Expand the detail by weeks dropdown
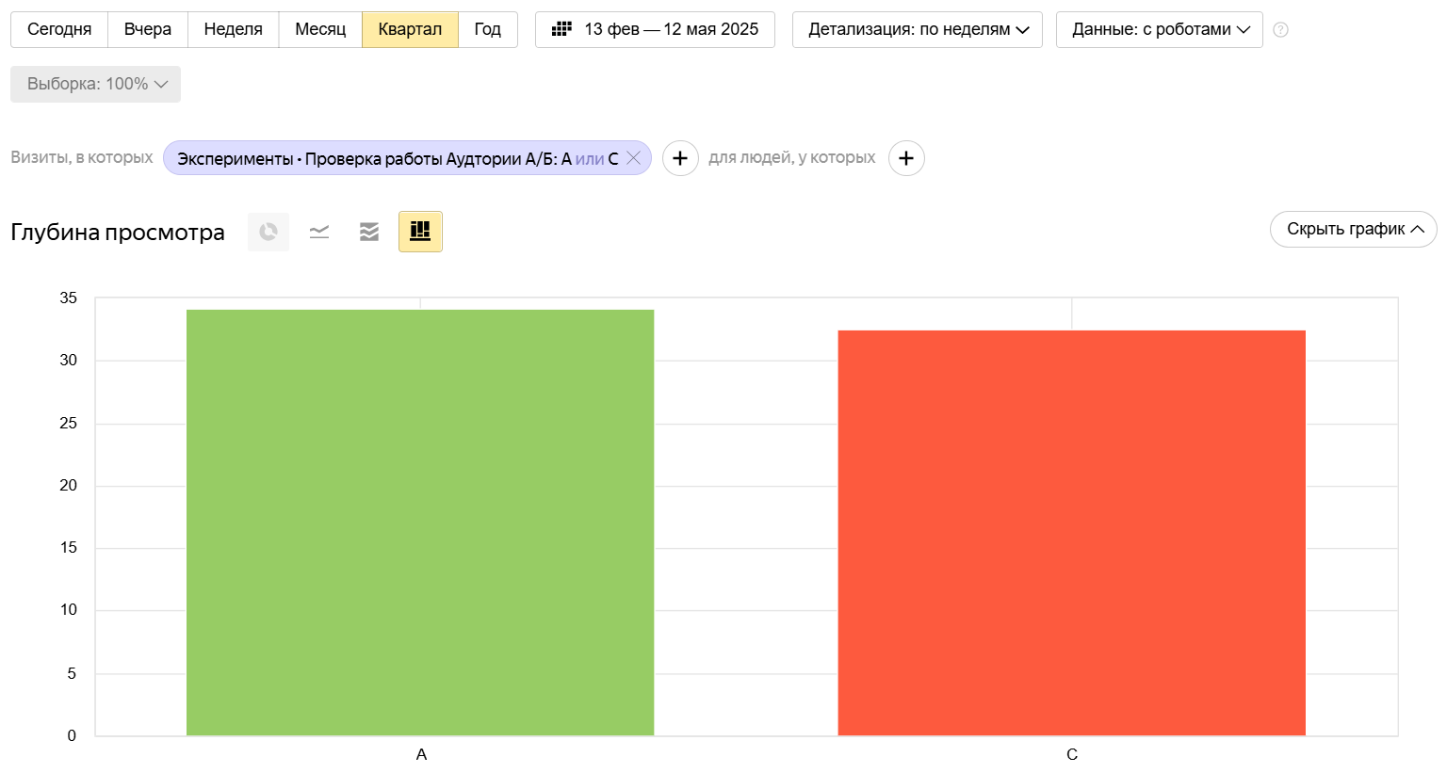The width and height of the screenshot is (1447, 773). (x=917, y=29)
